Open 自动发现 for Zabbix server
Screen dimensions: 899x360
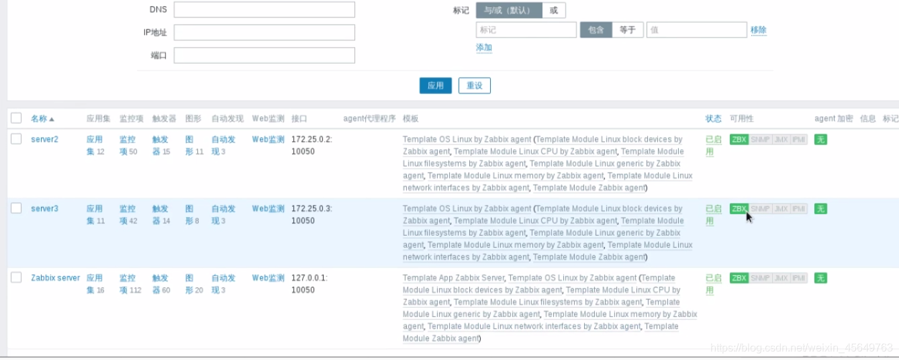[224, 283]
